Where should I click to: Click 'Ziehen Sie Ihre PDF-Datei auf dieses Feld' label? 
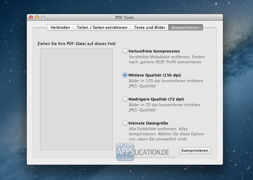[x=76, y=44]
